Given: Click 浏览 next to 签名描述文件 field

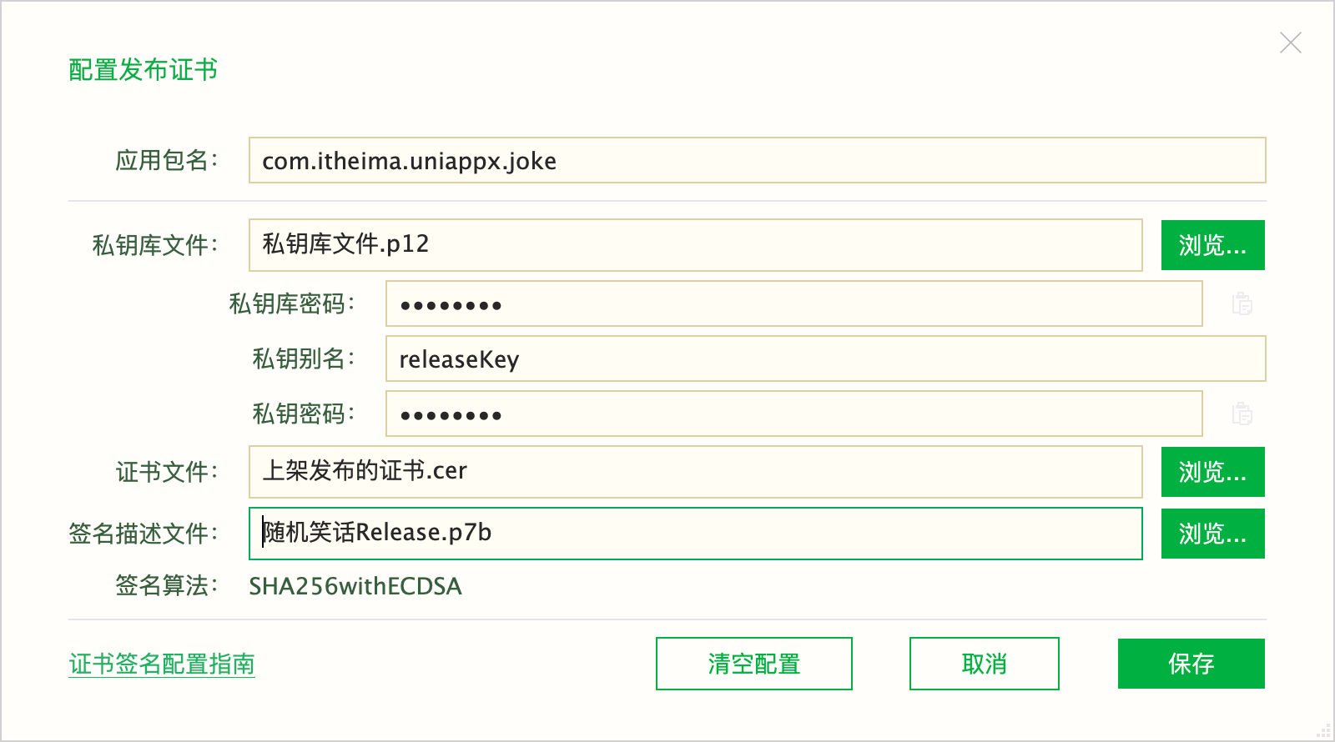Looking at the screenshot, I should tap(1212, 534).
